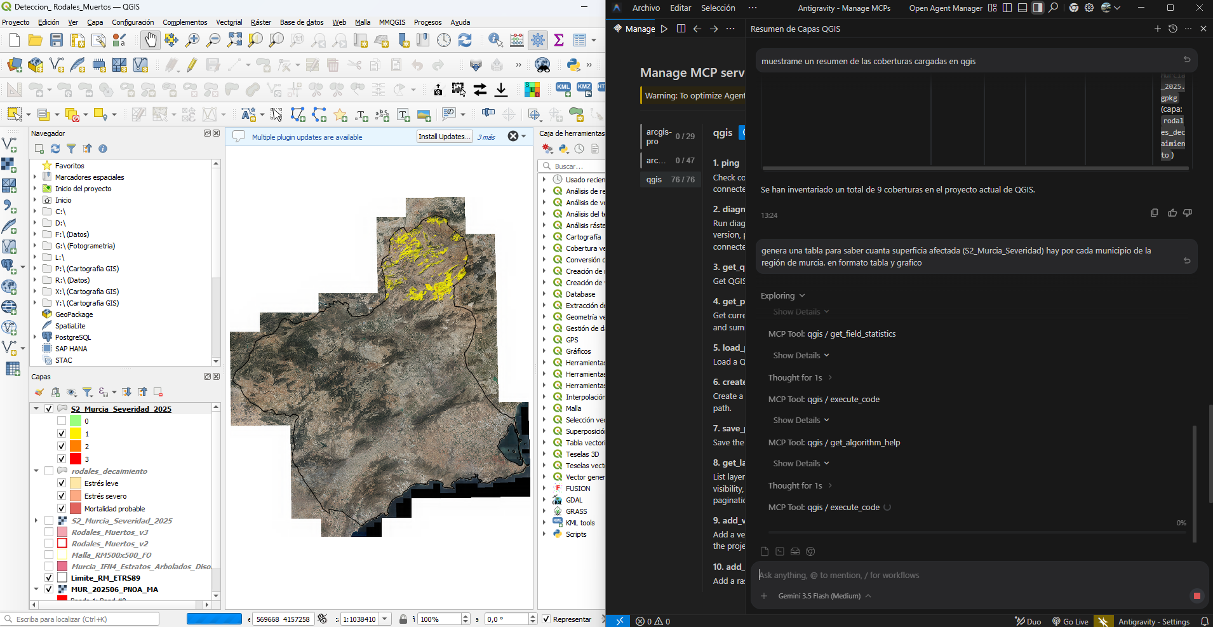Open the Vectorial menu

pyautogui.click(x=229, y=22)
